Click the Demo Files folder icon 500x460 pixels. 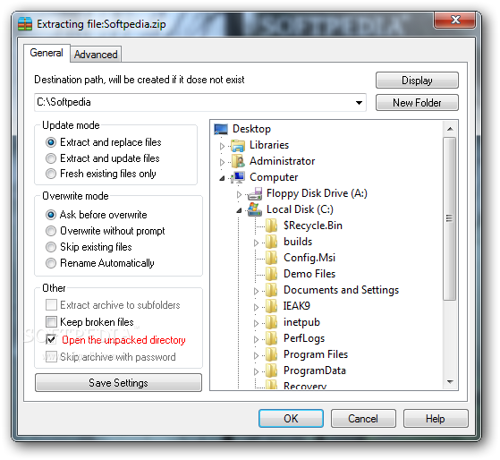click(271, 274)
